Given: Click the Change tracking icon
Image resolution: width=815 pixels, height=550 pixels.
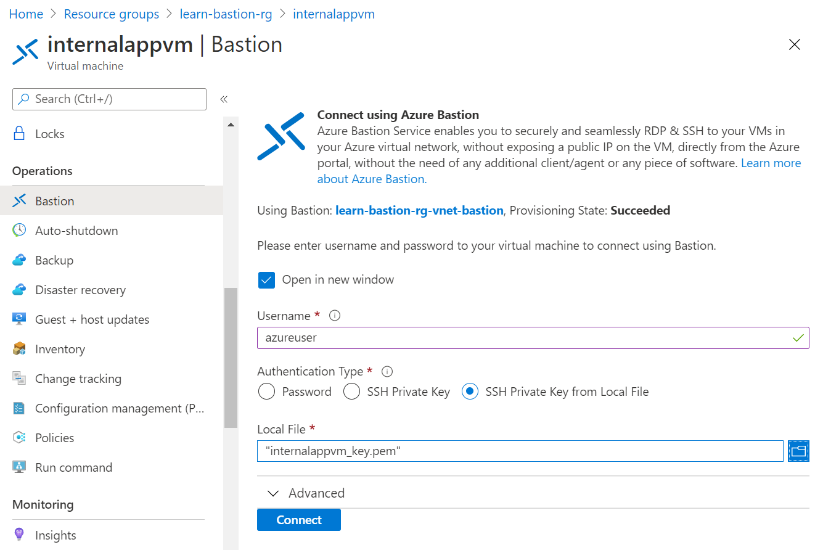Looking at the screenshot, I should (x=19, y=379).
